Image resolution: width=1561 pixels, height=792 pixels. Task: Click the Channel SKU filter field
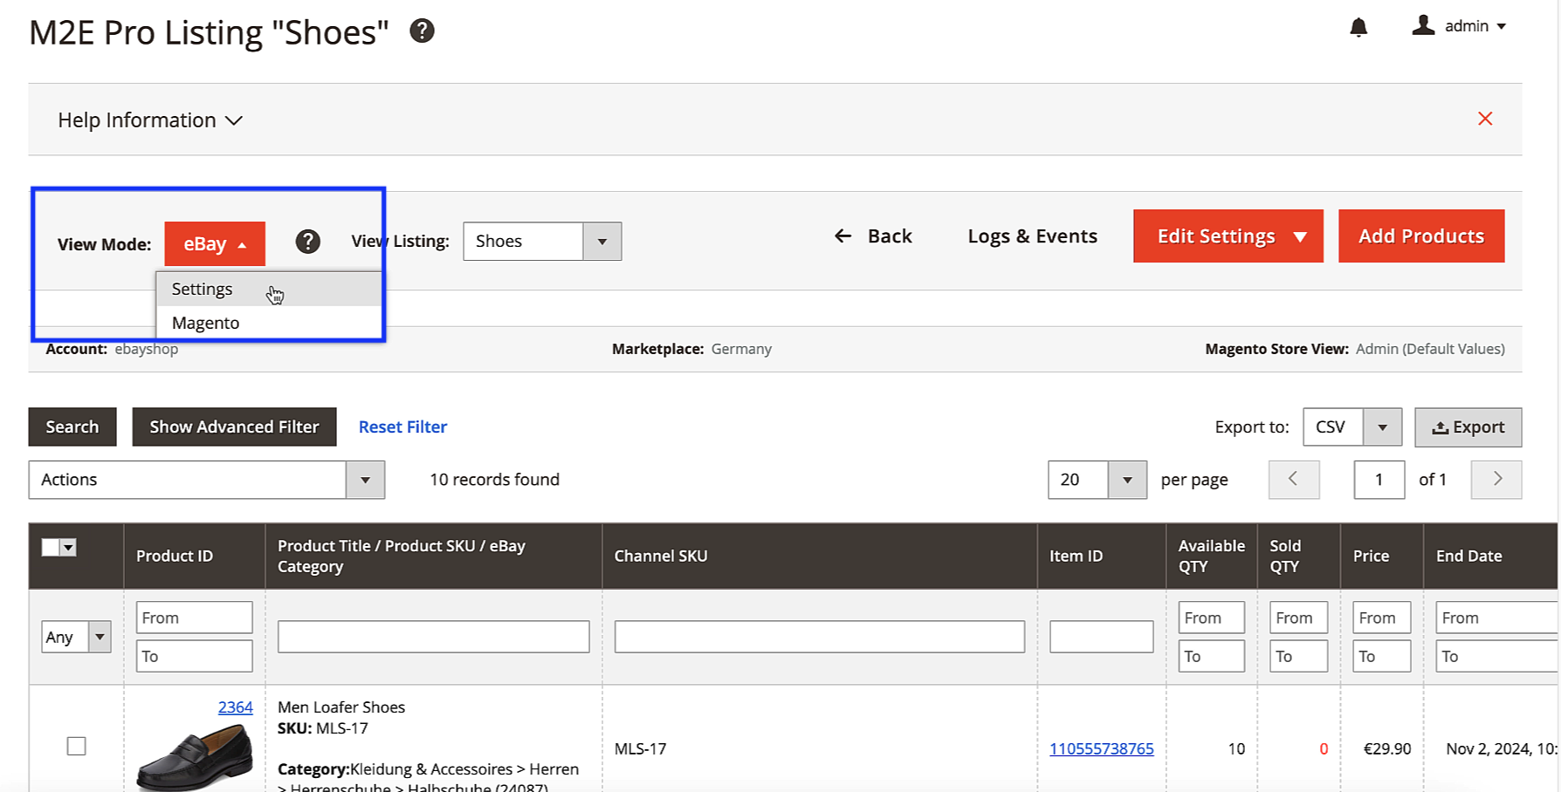pyautogui.click(x=819, y=637)
